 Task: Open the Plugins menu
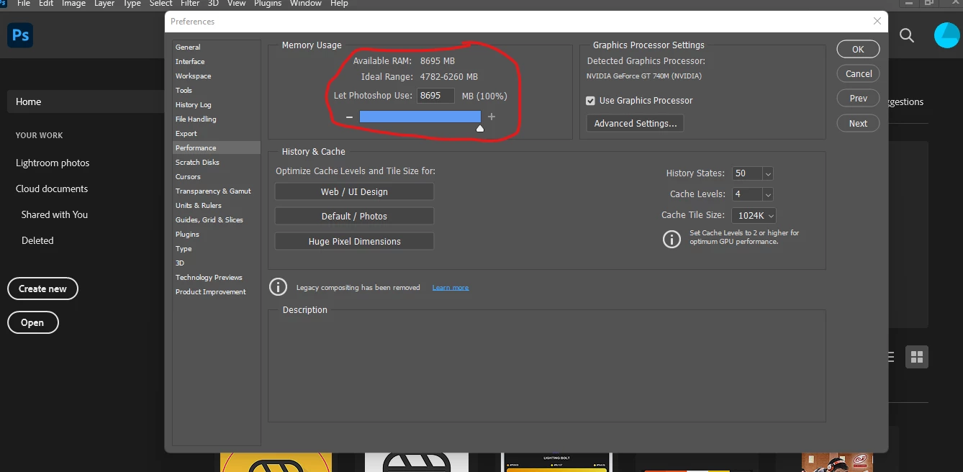coord(268,4)
